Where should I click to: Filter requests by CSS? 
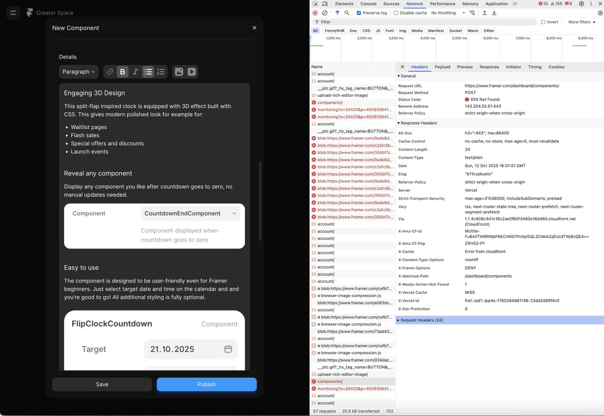click(x=366, y=31)
